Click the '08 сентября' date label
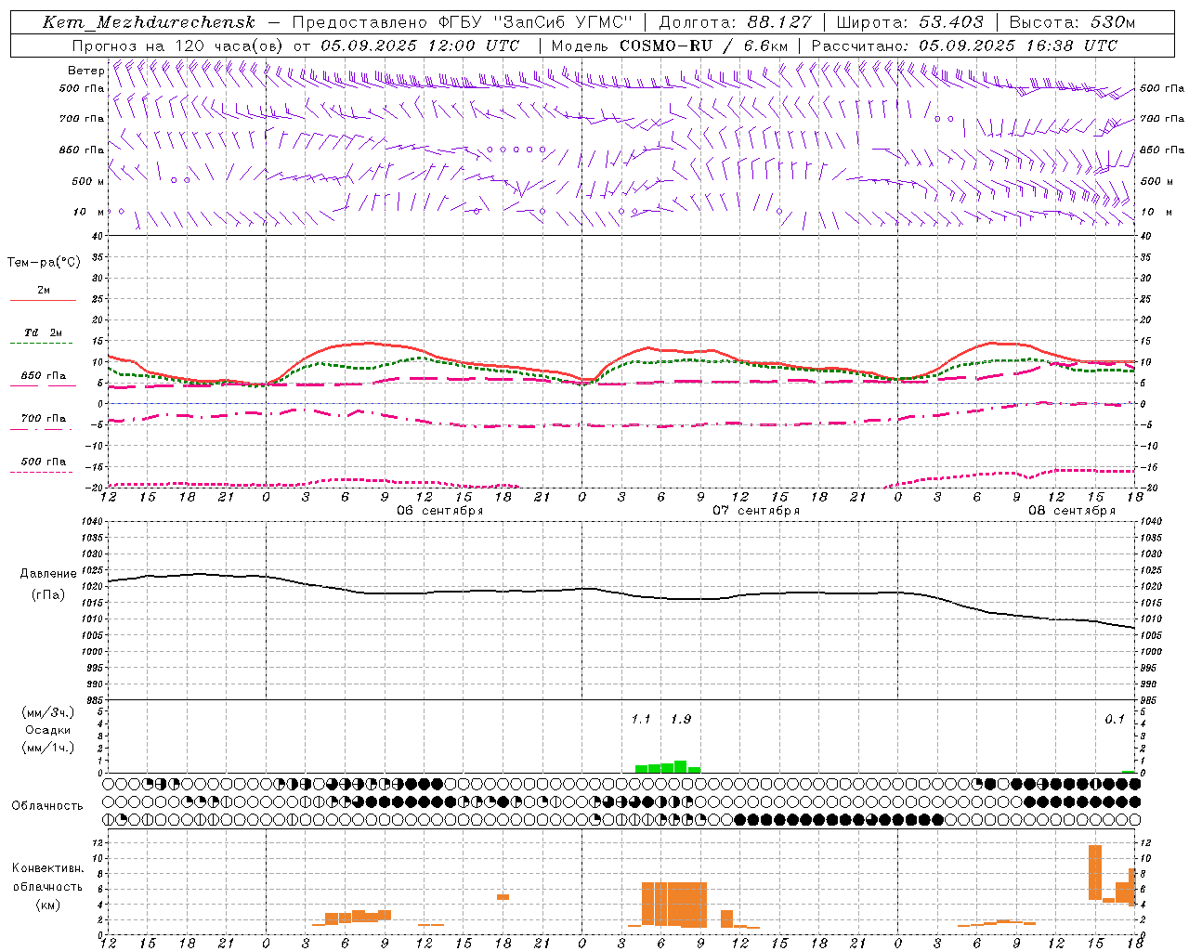 coord(1072,511)
